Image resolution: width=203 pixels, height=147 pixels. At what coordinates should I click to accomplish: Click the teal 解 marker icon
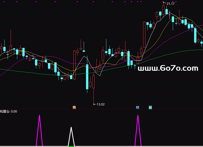click(150, 107)
